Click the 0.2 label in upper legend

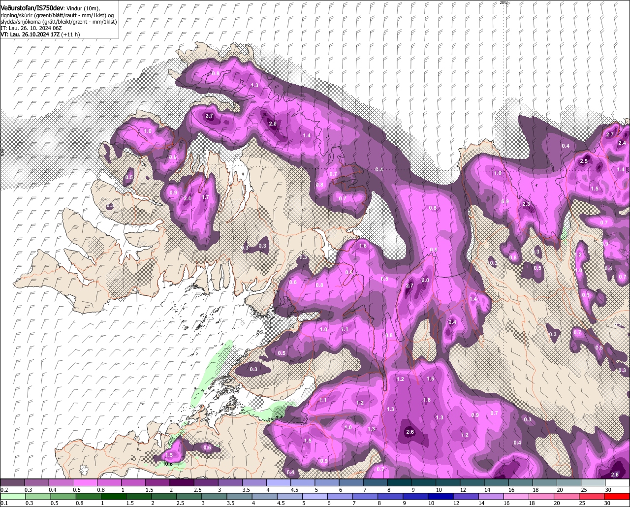tap(4, 490)
